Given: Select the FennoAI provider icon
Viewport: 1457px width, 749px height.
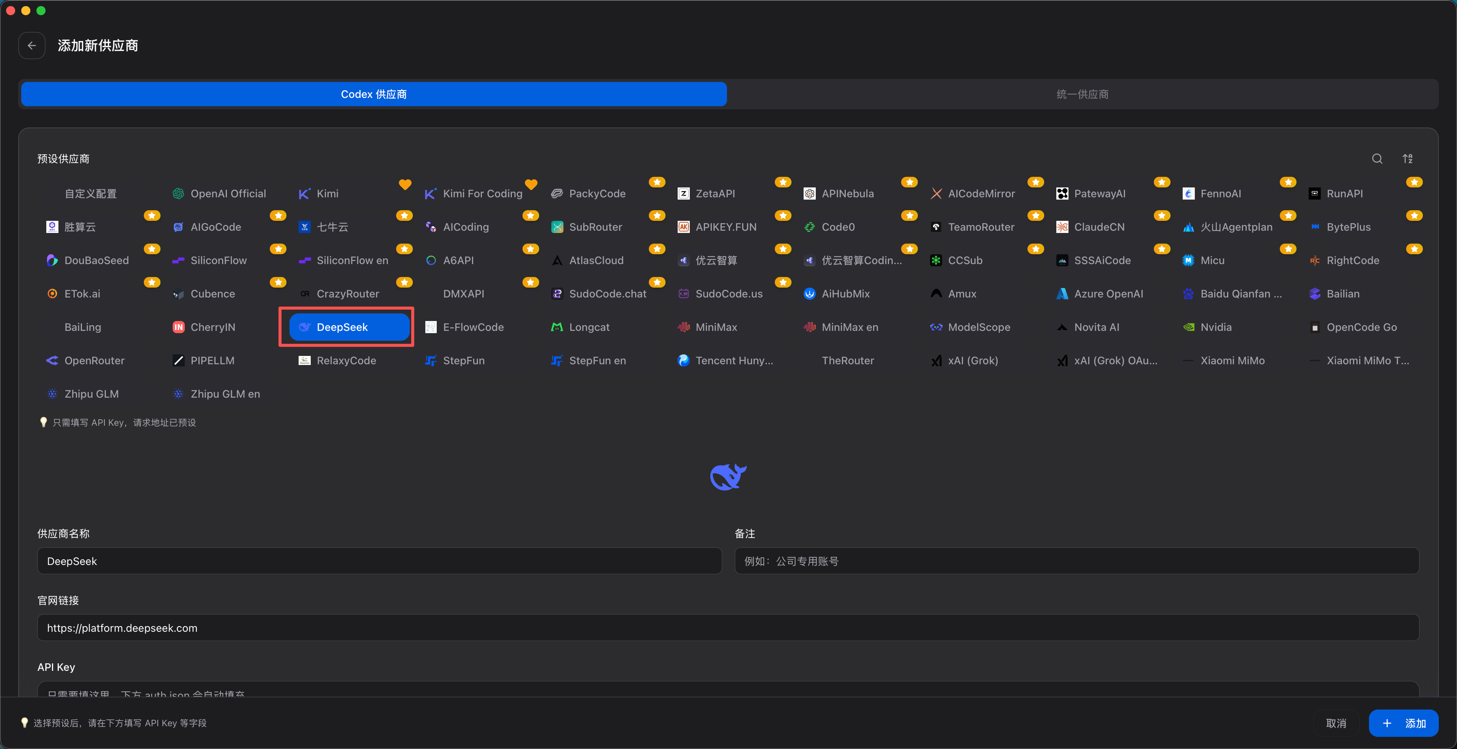Looking at the screenshot, I should (x=1188, y=194).
